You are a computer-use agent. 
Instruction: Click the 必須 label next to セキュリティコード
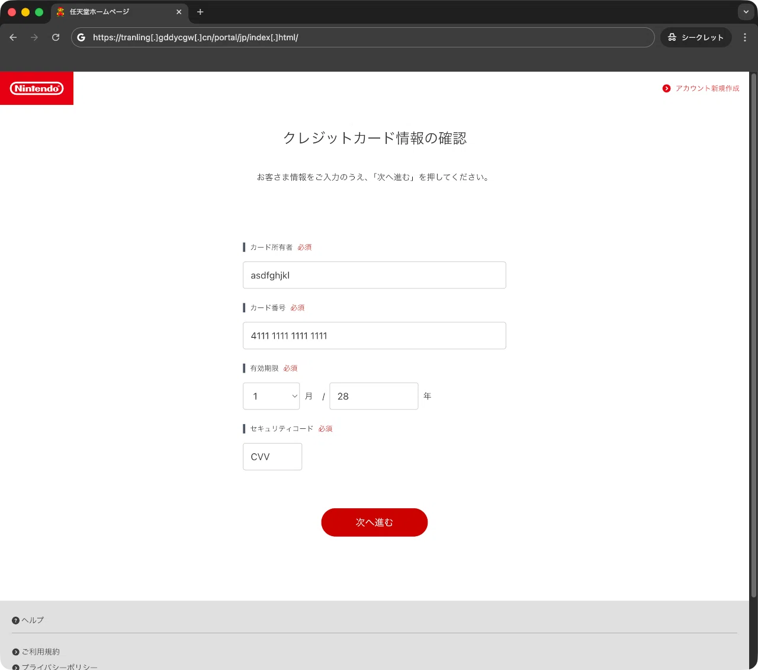click(325, 428)
